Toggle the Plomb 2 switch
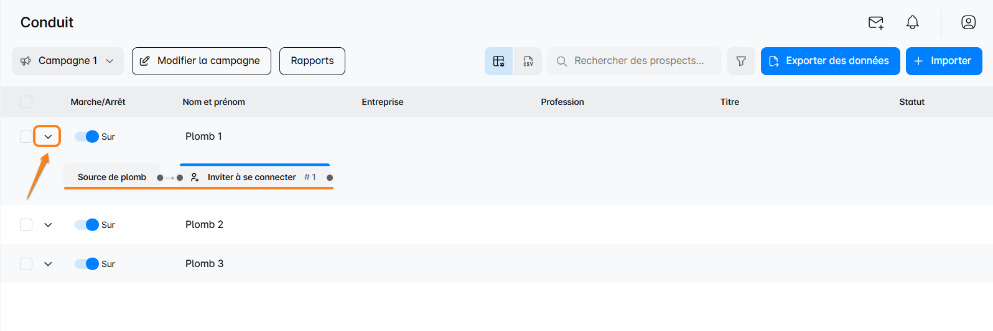Screen dimensions: 993x331 coord(87,225)
